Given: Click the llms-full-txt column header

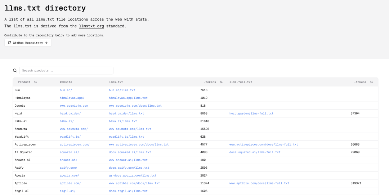Looking at the screenshot, I should click(241, 82).
